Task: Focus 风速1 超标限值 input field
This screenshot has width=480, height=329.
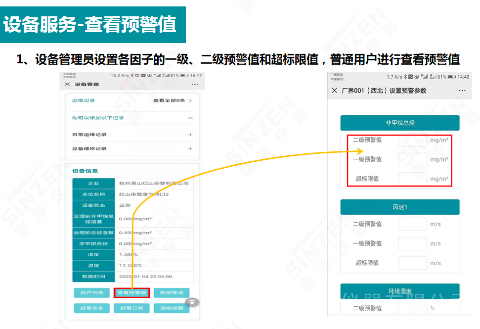Action: pos(412,263)
